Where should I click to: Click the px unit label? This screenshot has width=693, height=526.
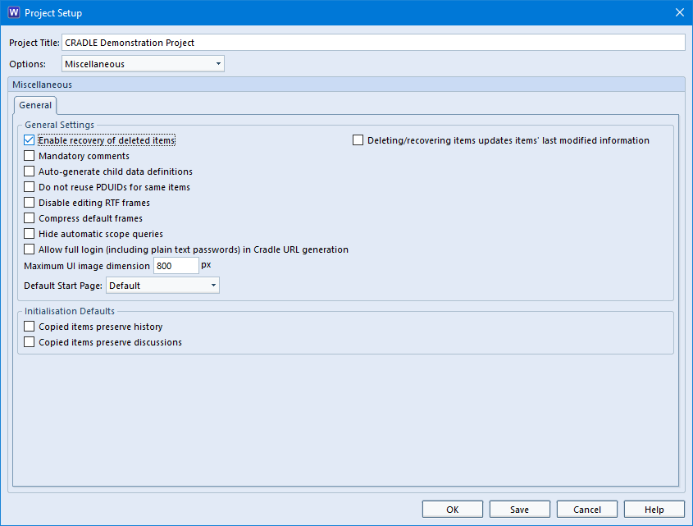[x=206, y=265]
